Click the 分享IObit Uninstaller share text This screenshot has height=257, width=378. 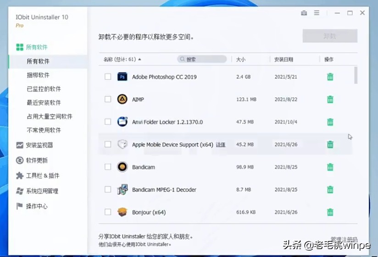pyautogui.click(x=145, y=236)
